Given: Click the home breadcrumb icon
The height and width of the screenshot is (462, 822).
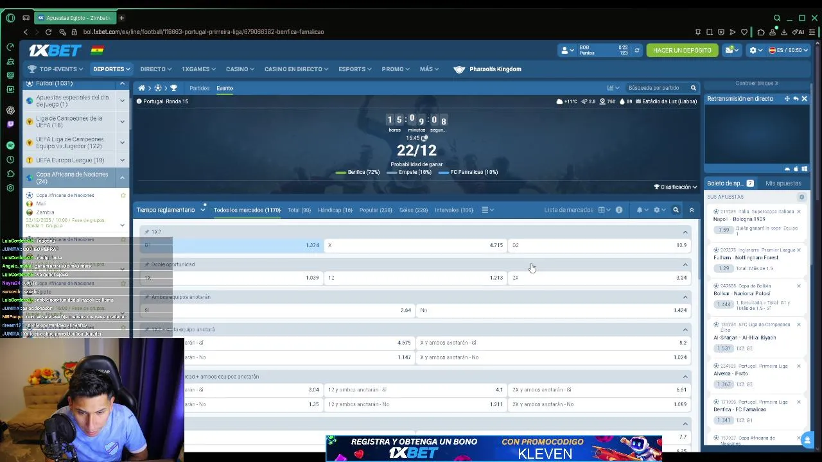Looking at the screenshot, I should coord(142,88).
